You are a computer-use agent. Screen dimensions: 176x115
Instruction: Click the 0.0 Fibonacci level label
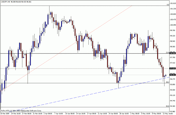(168, 5)
